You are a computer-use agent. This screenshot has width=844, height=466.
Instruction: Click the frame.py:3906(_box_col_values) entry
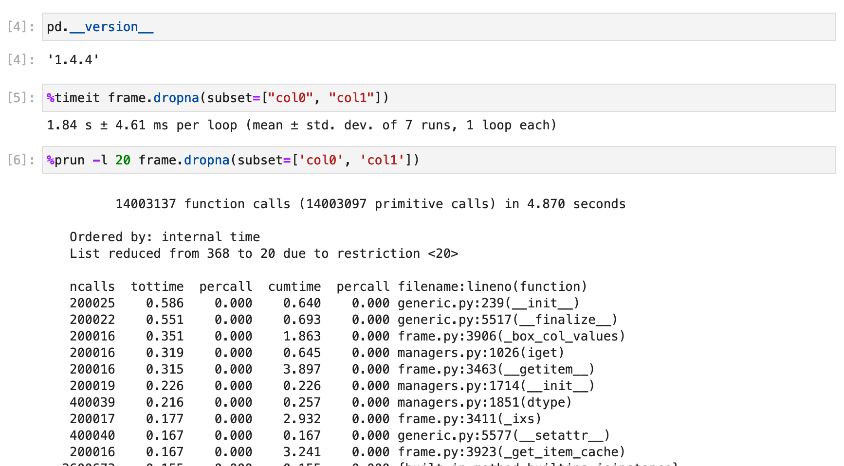pos(511,336)
